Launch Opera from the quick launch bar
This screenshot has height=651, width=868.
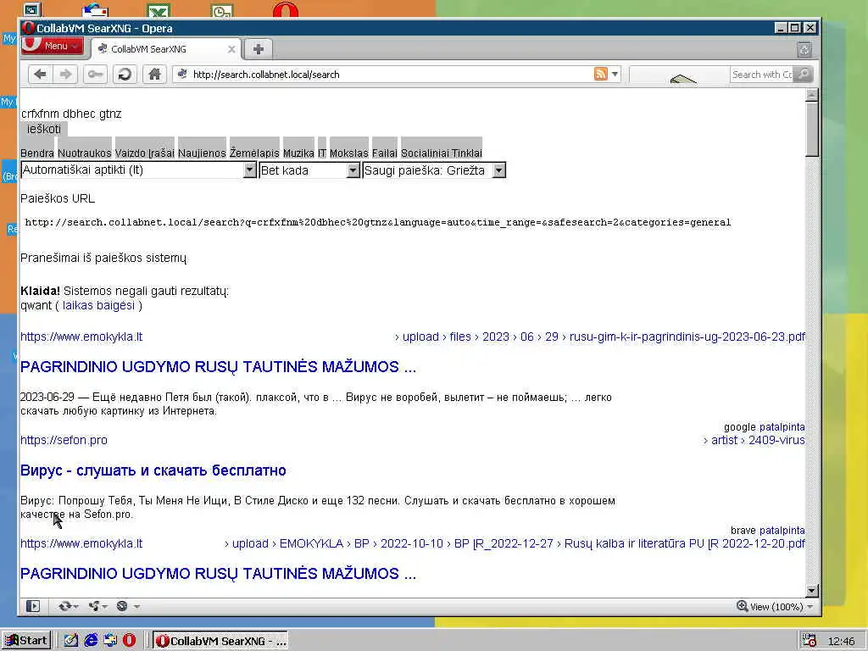pos(129,641)
